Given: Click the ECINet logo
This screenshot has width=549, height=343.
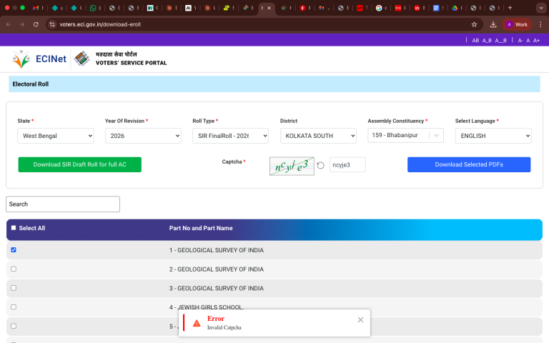Looking at the screenshot, I should click(39, 60).
